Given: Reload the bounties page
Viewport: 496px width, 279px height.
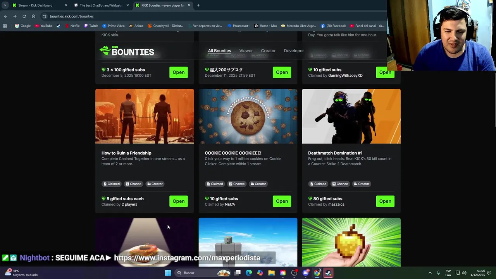Looking at the screenshot, I should pyautogui.click(x=24, y=16).
